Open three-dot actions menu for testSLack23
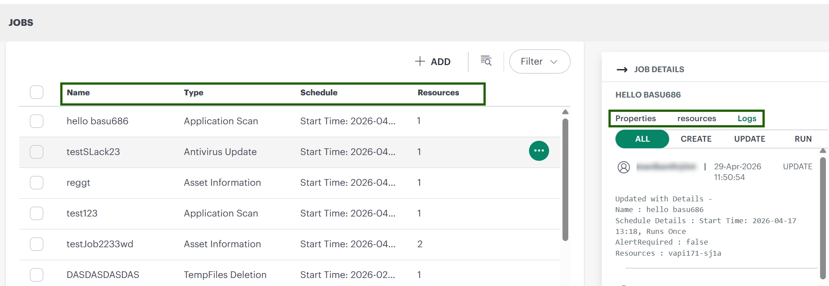This screenshot has height=286, width=829. click(539, 151)
